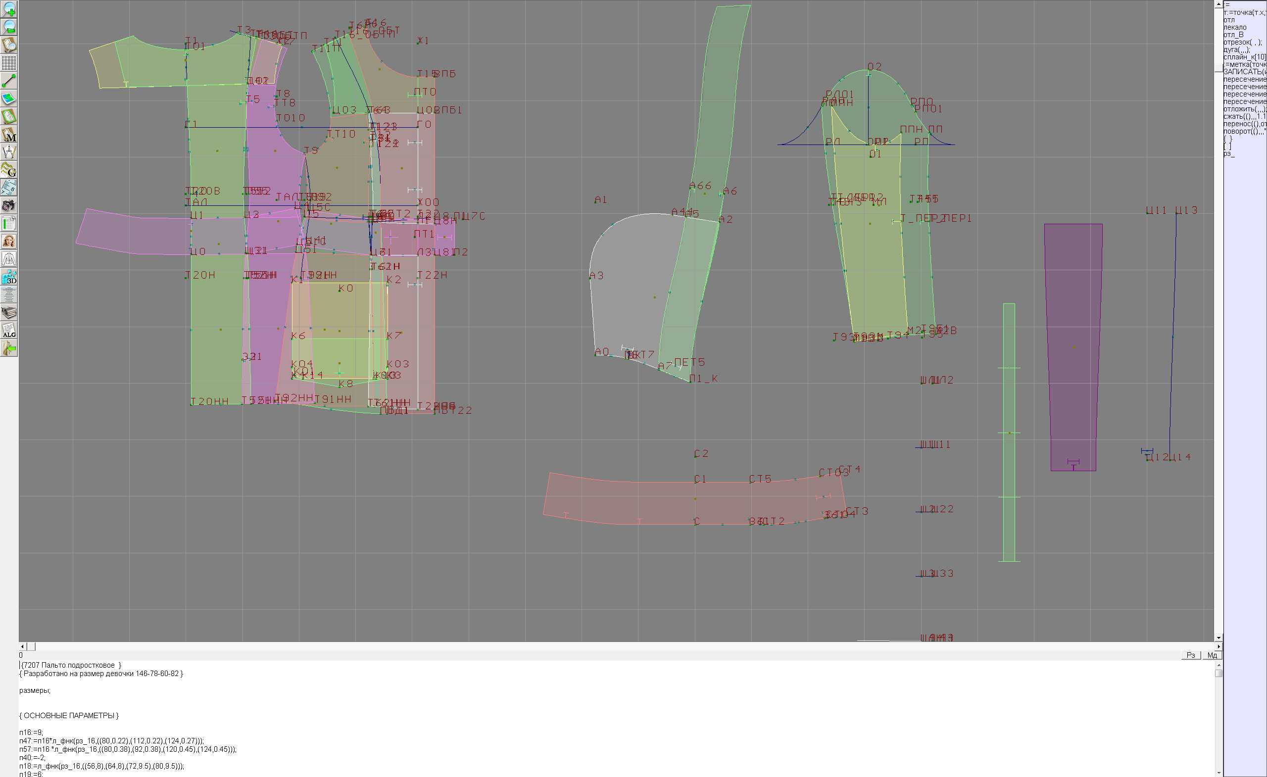
Task: Open the 3D view tool
Action: (x=9, y=277)
